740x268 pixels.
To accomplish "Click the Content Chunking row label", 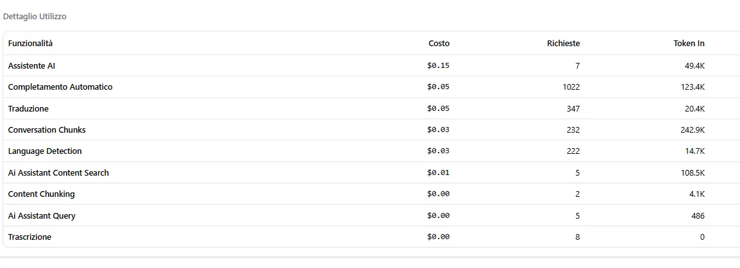I will 42,194.
